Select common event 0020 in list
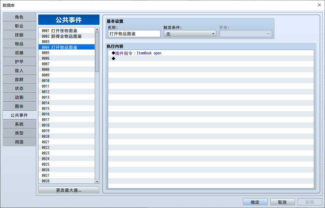 [x=67, y=136]
